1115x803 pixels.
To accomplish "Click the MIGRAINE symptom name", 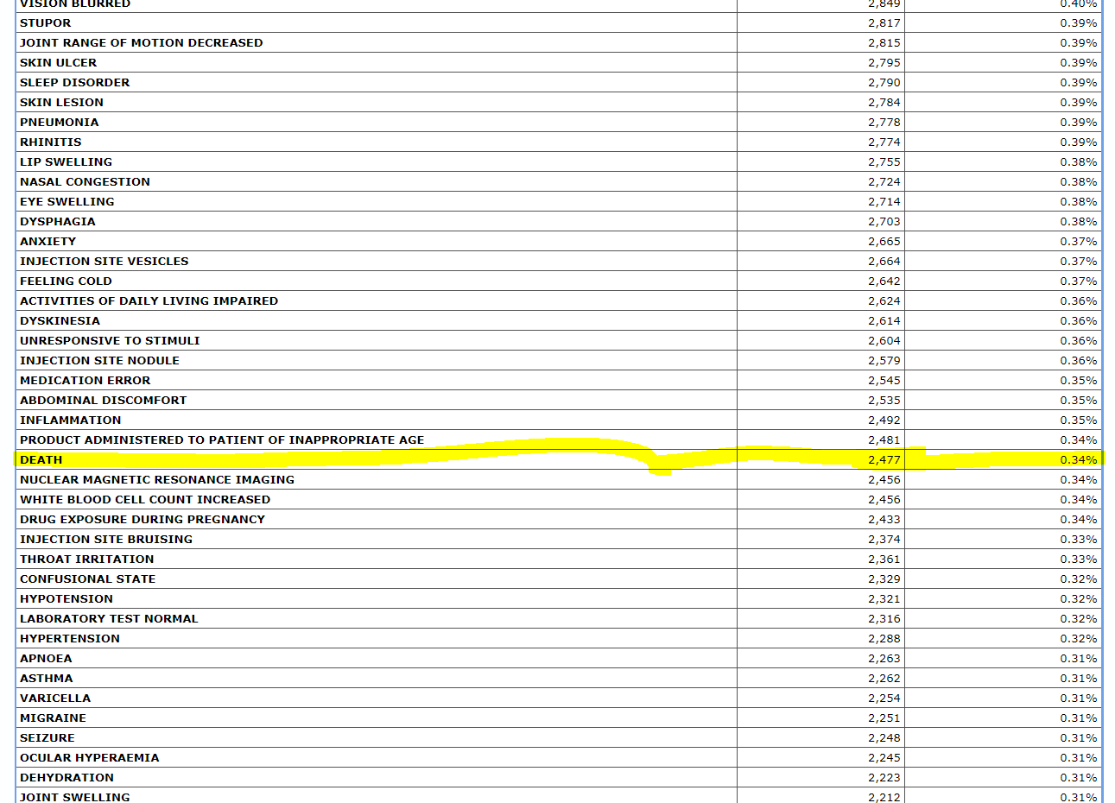I will point(54,718).
